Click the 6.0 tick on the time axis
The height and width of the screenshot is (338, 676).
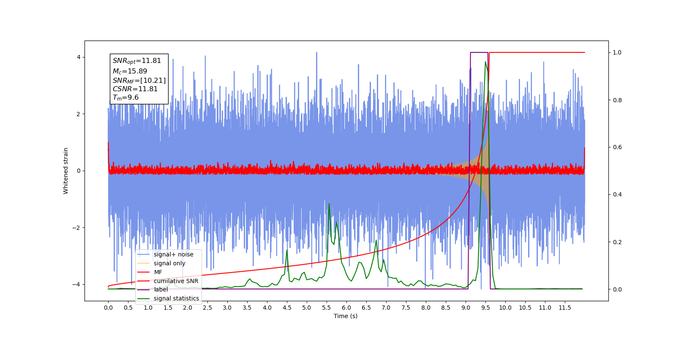(x=346, y=308)
